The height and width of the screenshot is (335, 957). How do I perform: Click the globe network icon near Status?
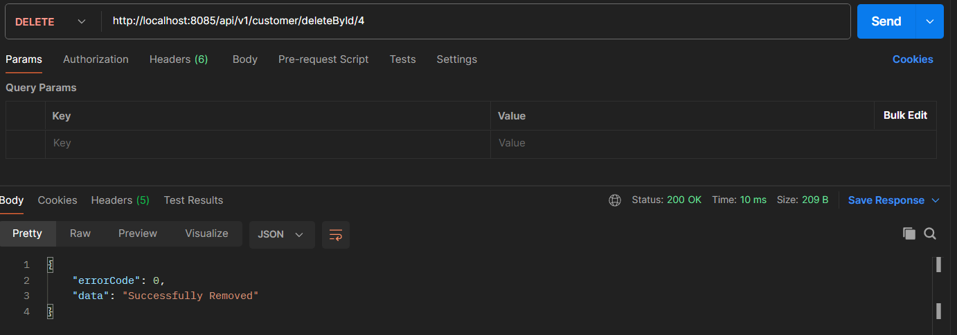[x=614, y=200]
